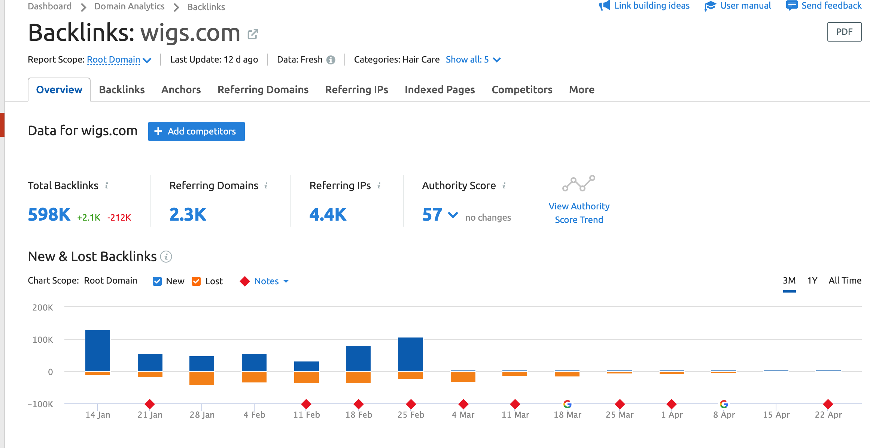Click the red diamond Notes icon

[x=245, y=281]
